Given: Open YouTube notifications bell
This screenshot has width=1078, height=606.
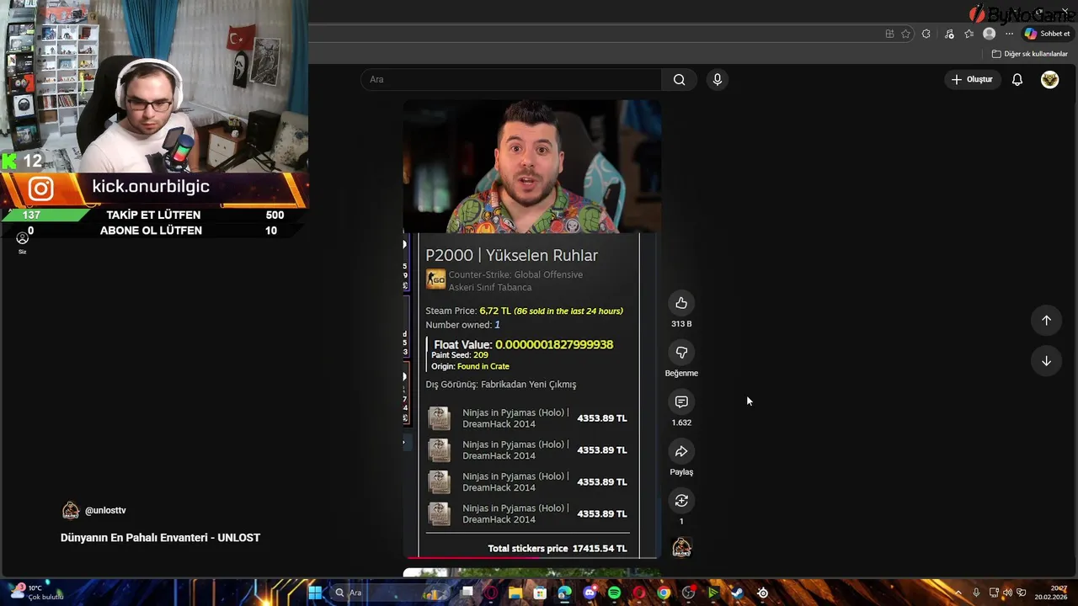Looking at the screenshot, I should tap(1017, 79).
